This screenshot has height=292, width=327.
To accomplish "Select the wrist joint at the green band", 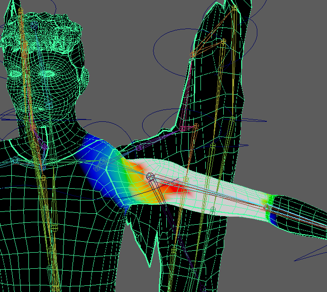I will click(x=267, y=208).
